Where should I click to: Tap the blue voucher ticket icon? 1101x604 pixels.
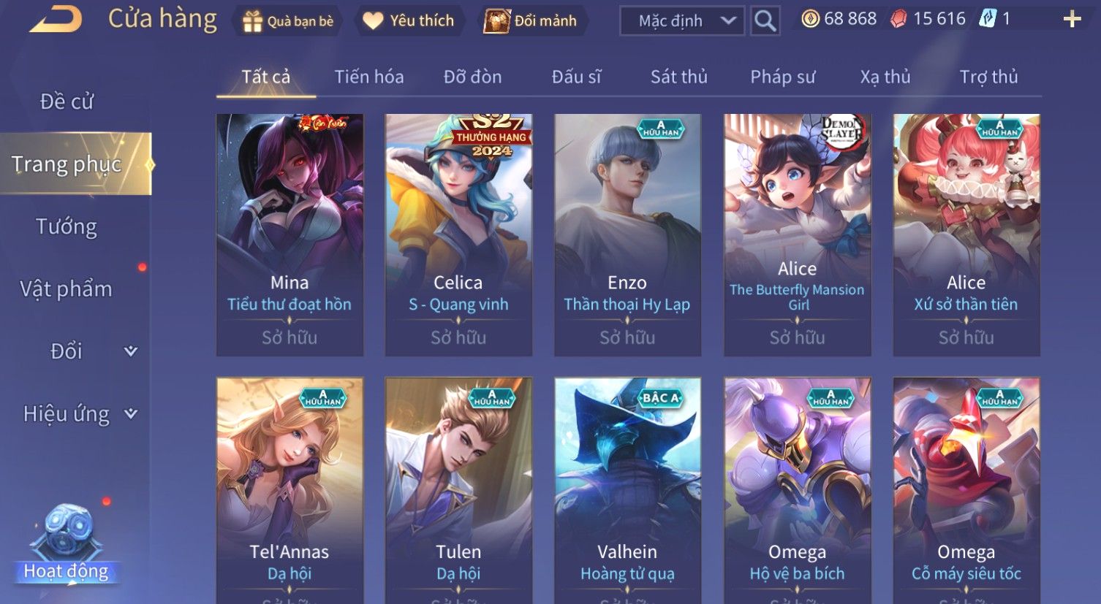[988, 19]
